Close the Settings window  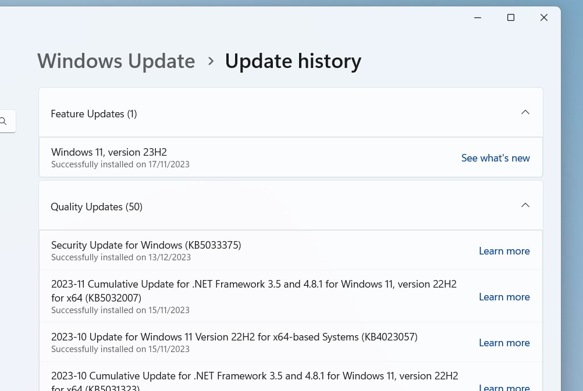544,17
